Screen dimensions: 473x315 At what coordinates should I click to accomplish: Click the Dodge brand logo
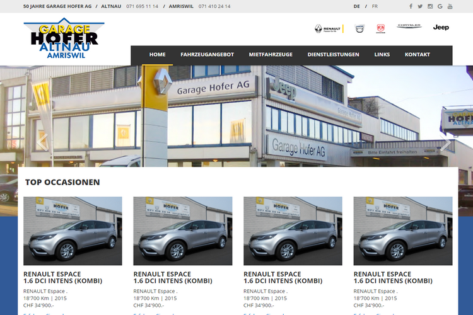click(x=381, y=28)
